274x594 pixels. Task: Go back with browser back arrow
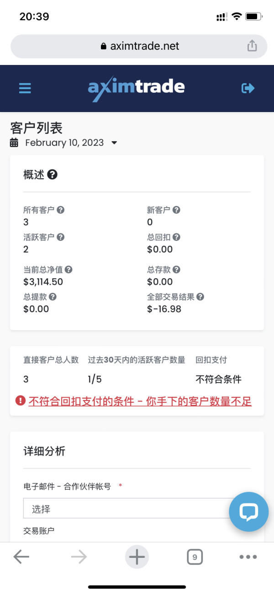tap(21, 557)
